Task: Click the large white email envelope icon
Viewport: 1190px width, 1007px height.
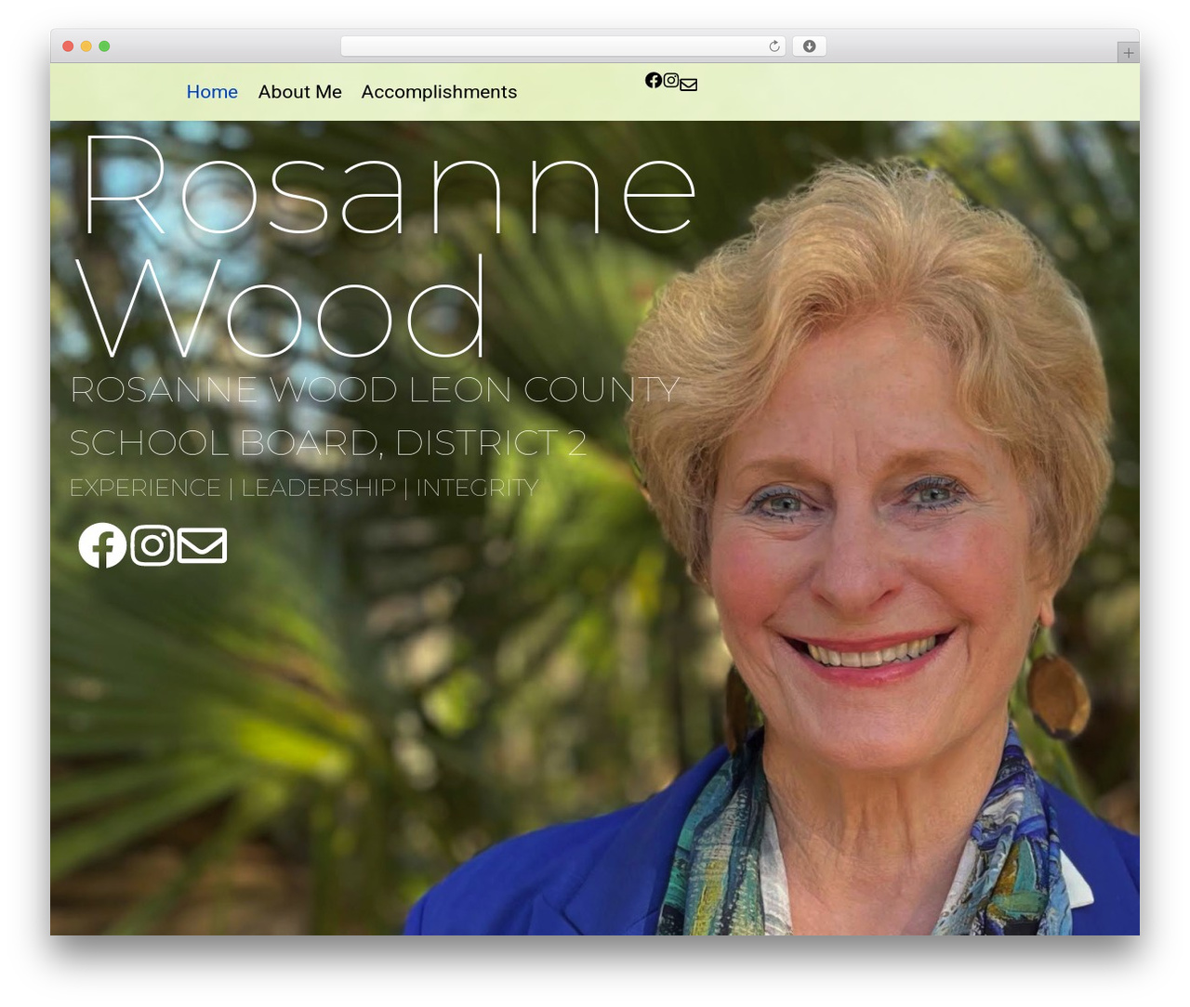Action: pos(203,546)
